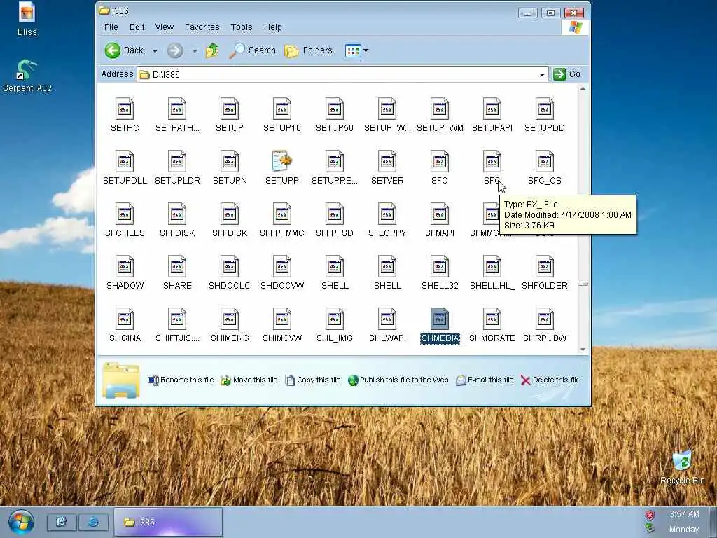This screenshot has height=538, width=717.
Task: Select the SFFP_SD file icon
Action: pyautogui.click(x=334, y=214)
